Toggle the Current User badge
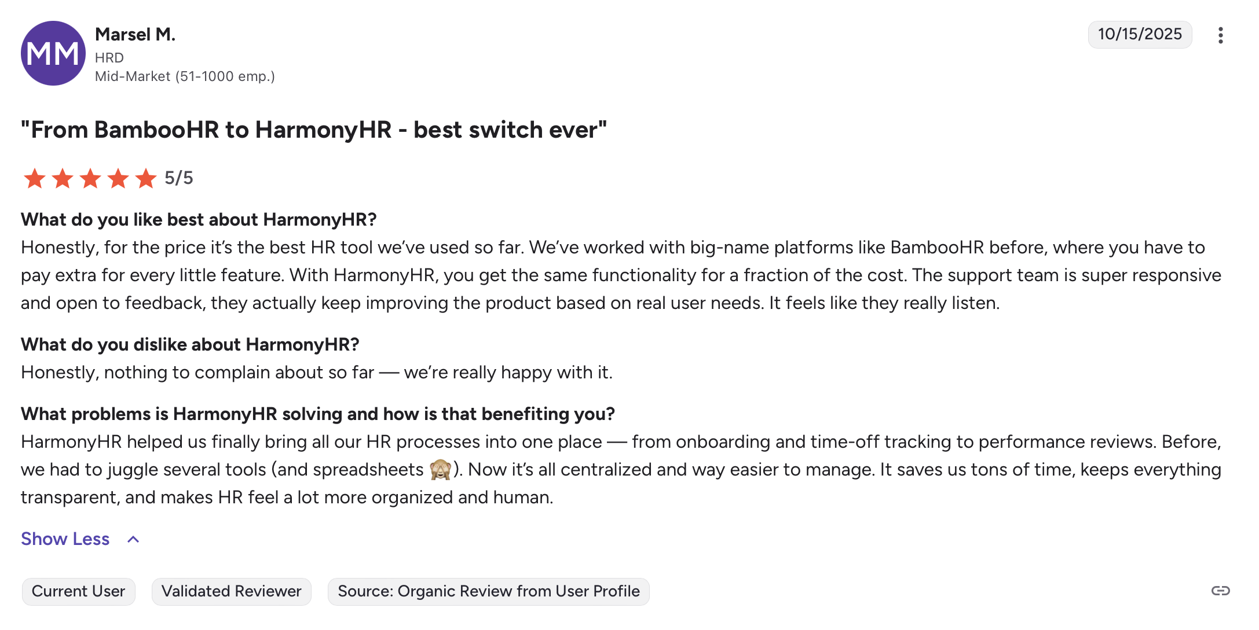 tap(78, 591)
